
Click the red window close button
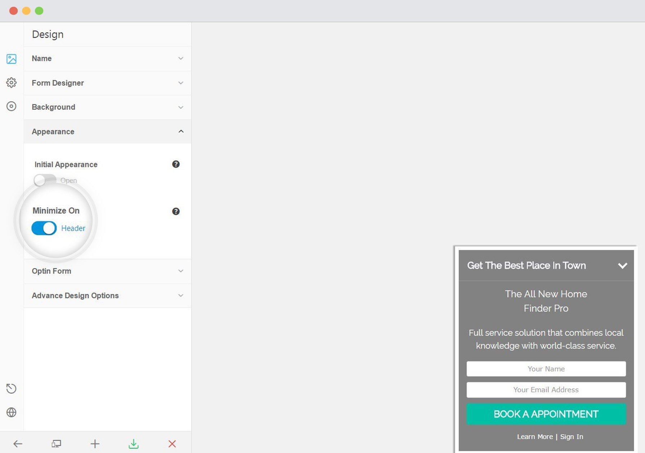[13, 11]
